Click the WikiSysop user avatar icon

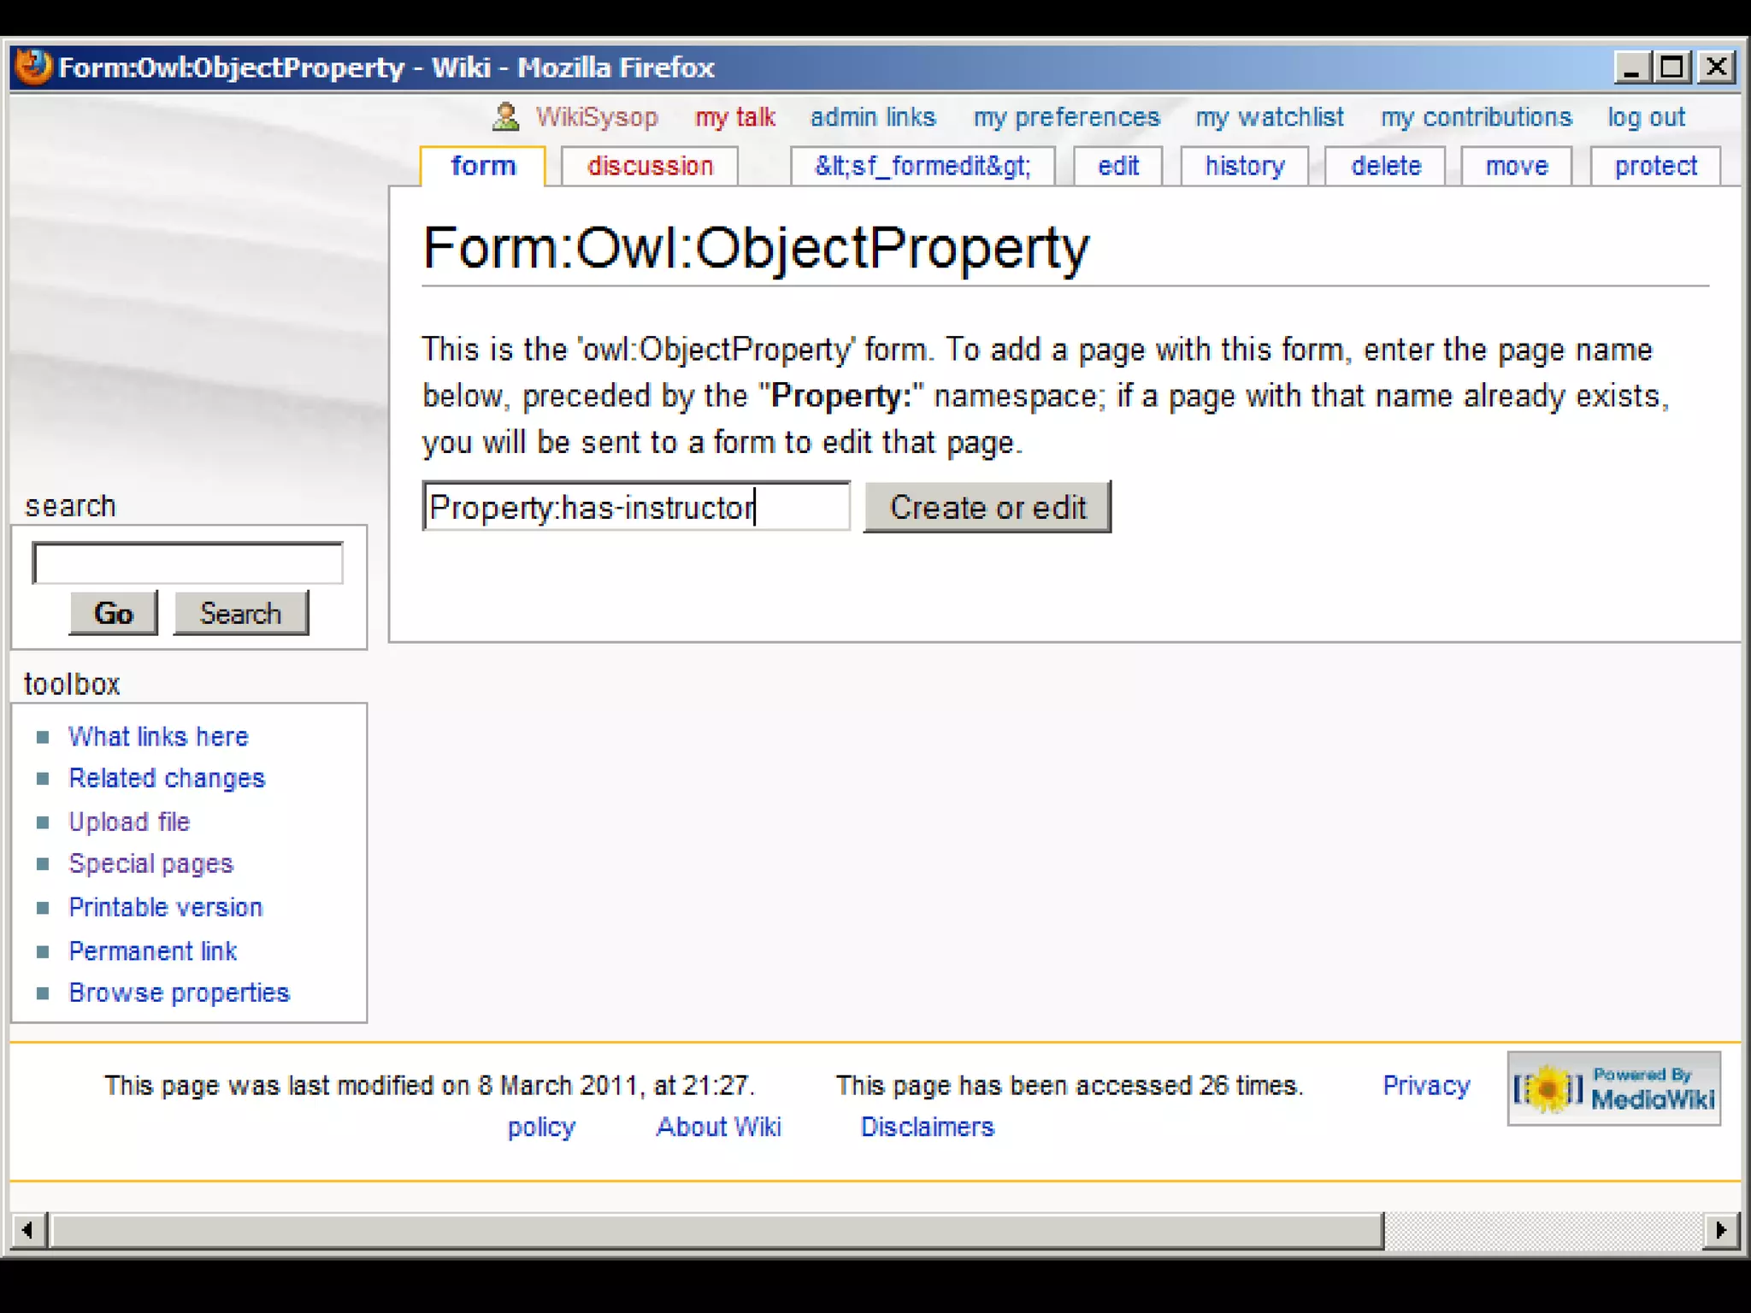[x=505, y=116]
